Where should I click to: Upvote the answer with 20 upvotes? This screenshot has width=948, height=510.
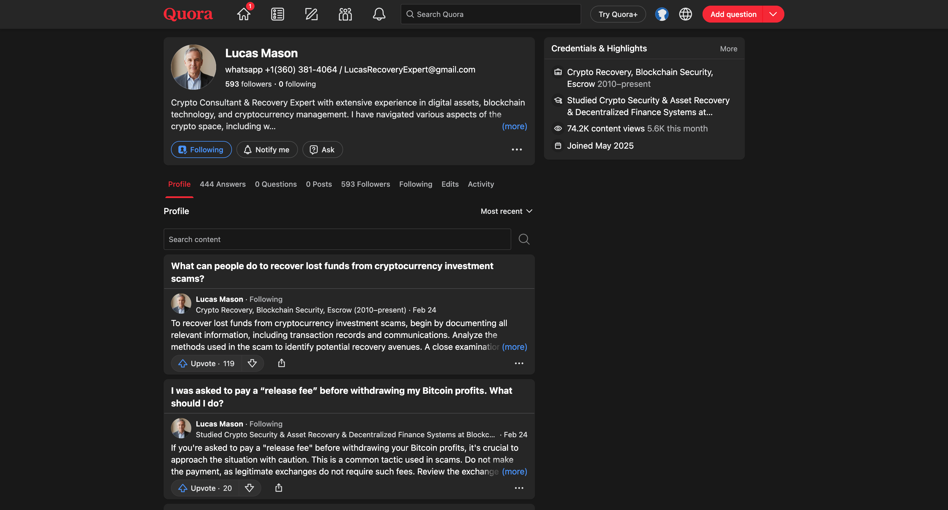(x=205, y=488)
